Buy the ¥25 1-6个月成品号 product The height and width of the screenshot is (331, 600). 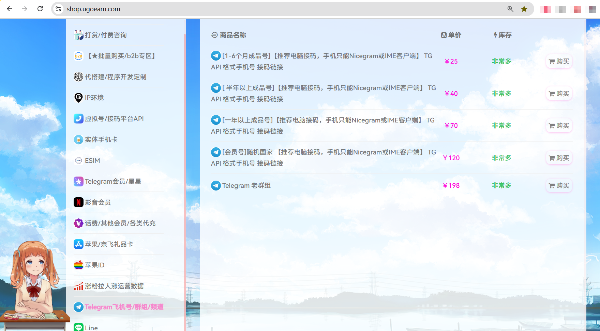[x=559, y=61]
